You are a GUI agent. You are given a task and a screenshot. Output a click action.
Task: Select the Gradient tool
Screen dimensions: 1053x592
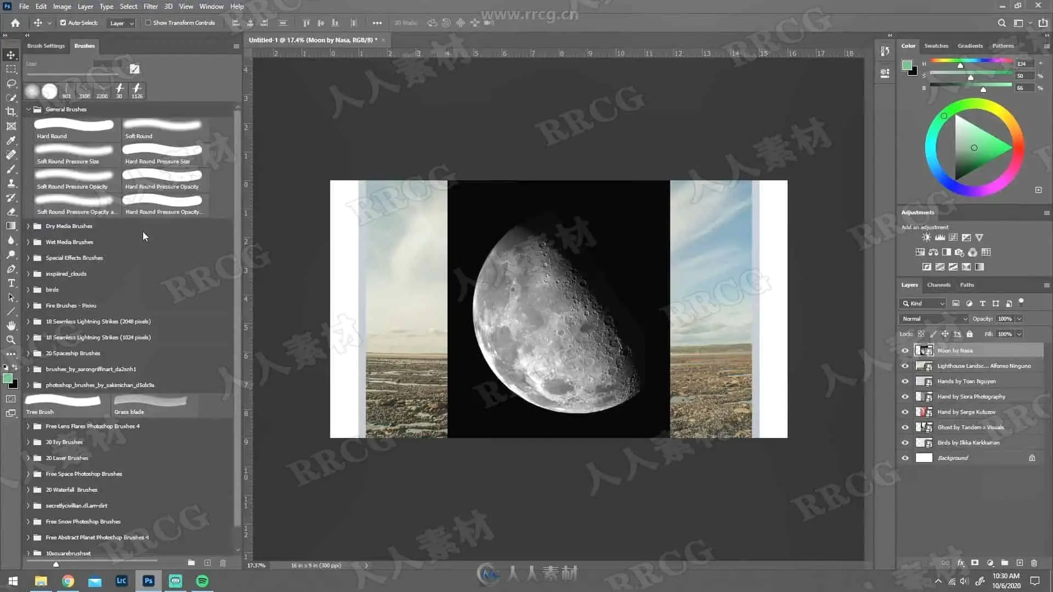11,226
